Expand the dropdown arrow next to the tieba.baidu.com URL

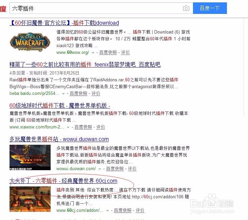[x=63, y=94]
